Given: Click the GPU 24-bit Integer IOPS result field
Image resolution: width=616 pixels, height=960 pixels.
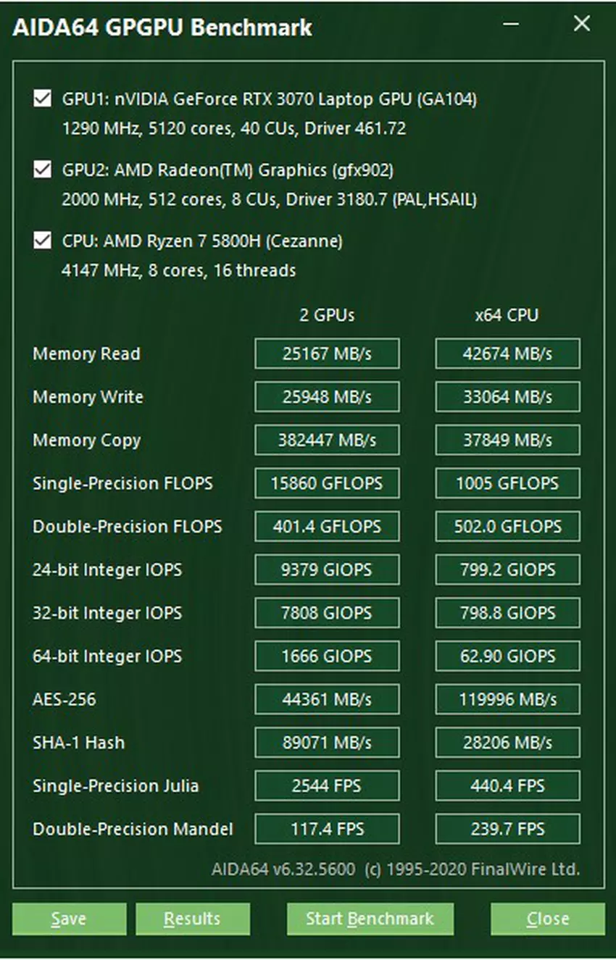Looking at the screenshot, I should [x=327, y=569].
